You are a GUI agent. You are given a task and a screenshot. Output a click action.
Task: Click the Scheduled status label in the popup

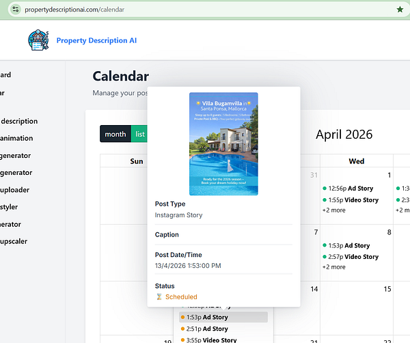coord(181,297)
